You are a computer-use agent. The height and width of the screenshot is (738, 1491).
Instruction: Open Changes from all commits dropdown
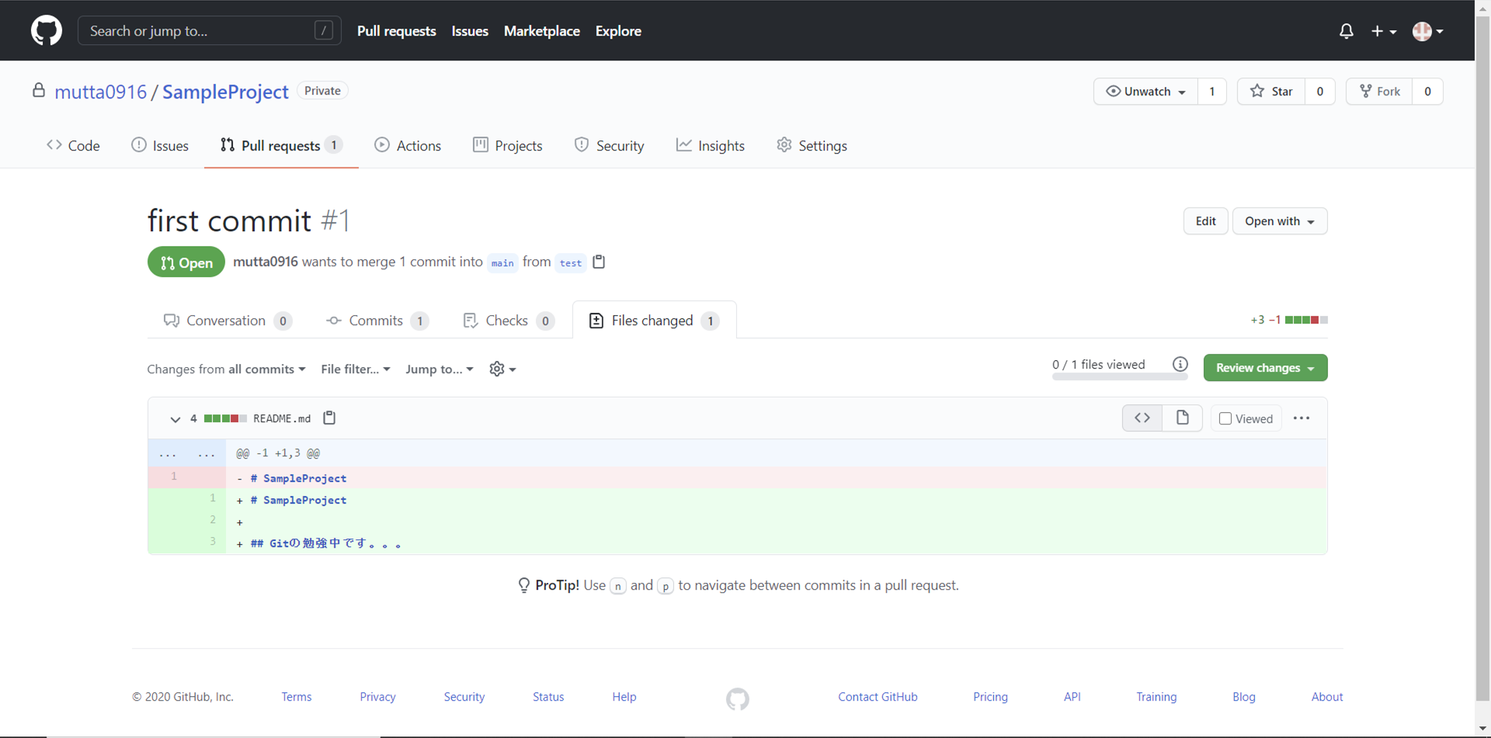227,369
